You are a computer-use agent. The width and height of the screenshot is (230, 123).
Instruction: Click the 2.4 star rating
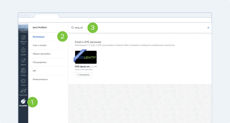point(94,67)
